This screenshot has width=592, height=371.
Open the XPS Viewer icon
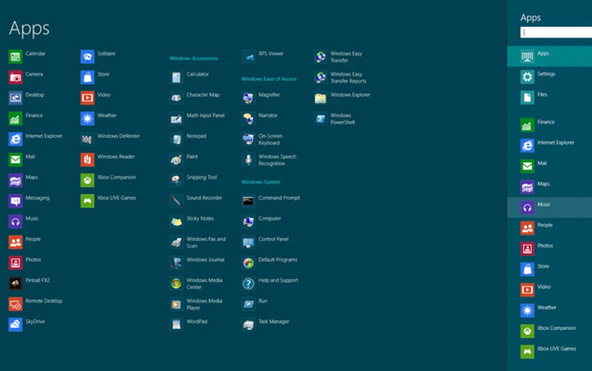pos(248,57)
